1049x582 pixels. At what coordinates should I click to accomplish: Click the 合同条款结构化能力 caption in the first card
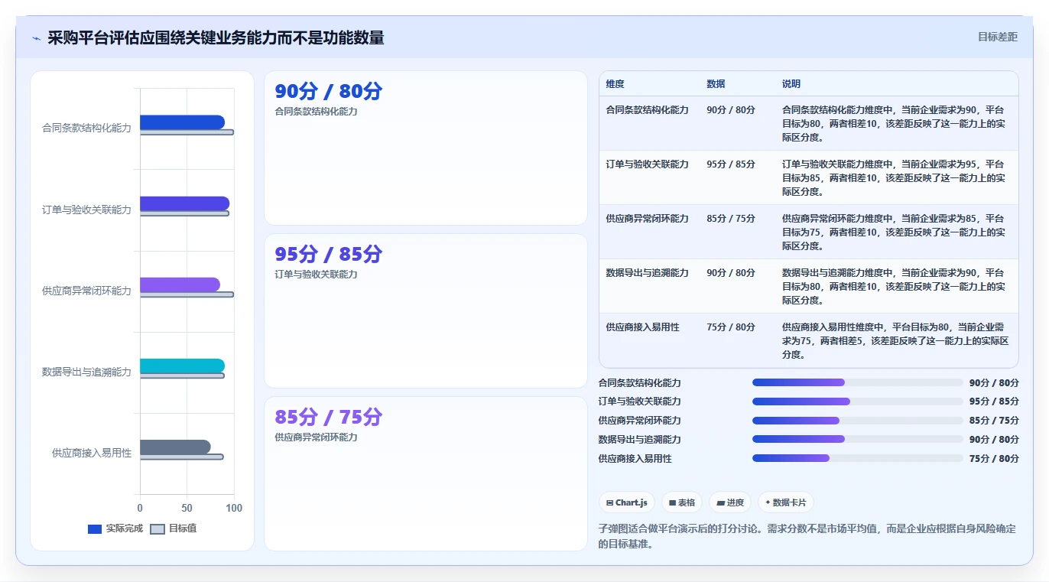[x=317, y=112]
